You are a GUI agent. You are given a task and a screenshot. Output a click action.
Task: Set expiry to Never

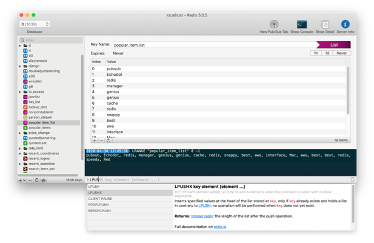[341, 53]
